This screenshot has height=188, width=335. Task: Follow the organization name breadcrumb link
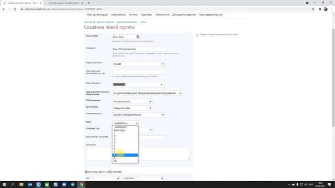tap(99, 22)
